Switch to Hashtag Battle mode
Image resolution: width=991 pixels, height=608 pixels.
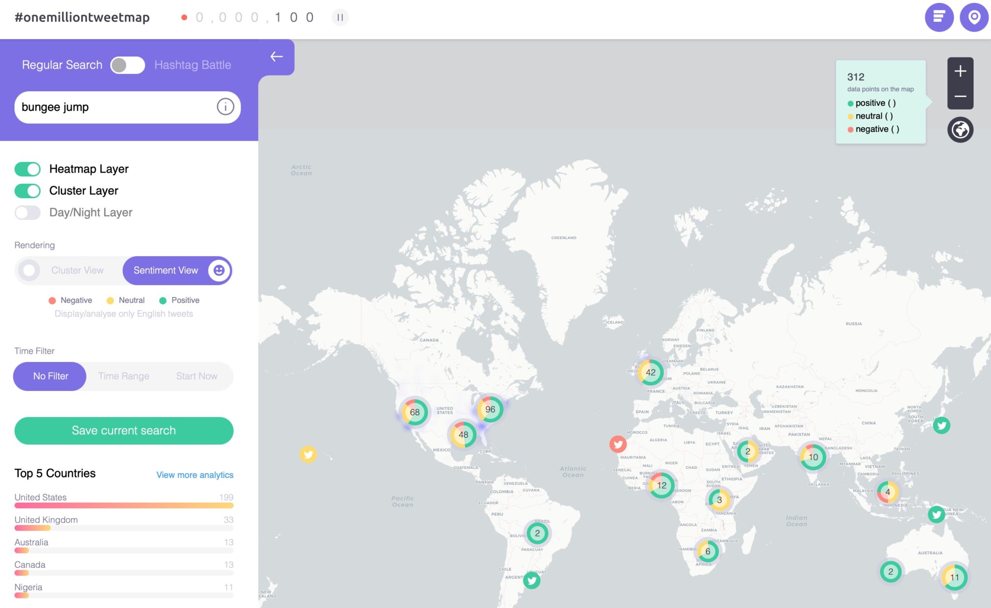click(x=128, y=65)
